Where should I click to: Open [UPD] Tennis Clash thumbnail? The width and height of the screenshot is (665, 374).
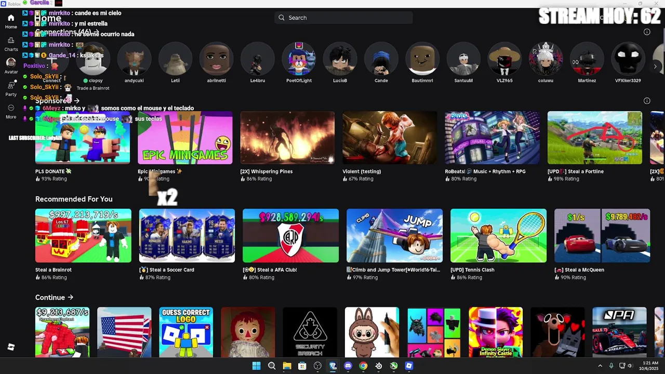click(x=498, y=236)
